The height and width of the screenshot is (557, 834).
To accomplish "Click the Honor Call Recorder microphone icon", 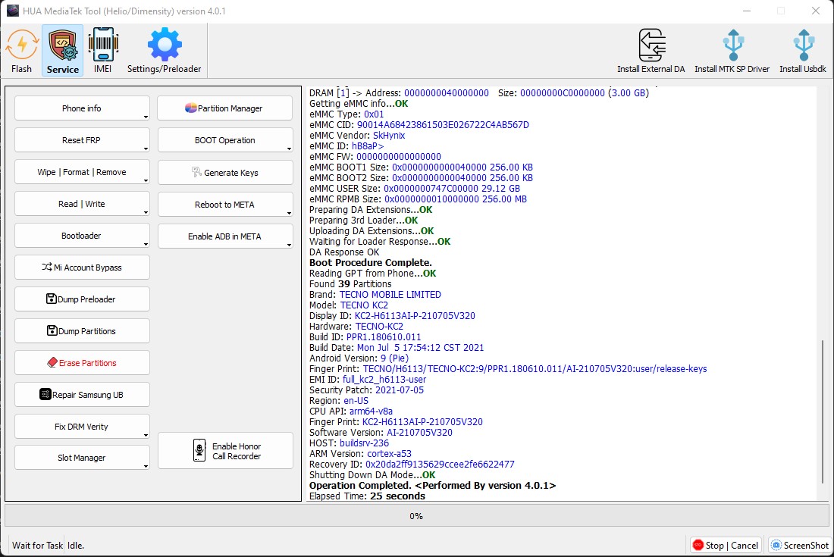I will coord(199,451).
